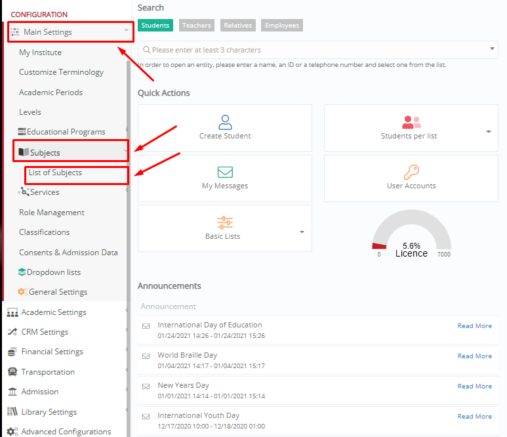Click the Educational Programs icon
This screenshot has width=507, height=437.
point(22,132)
